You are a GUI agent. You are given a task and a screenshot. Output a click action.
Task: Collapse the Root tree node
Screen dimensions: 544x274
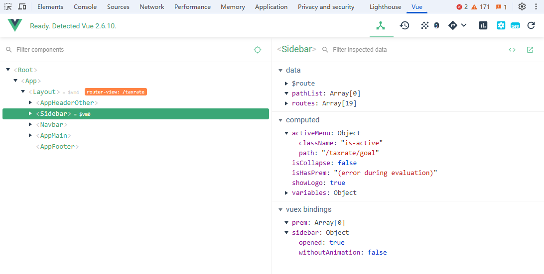8,70
